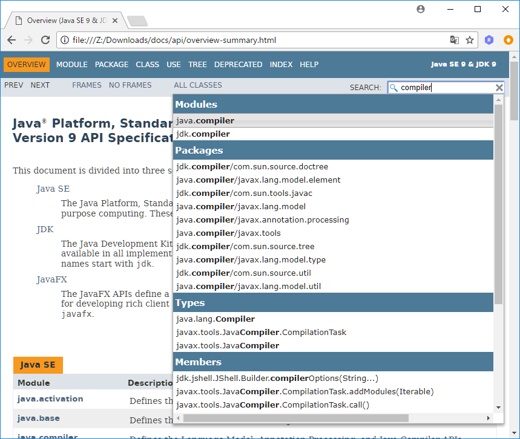The width and height of the screenshot is (520, 439).
Task: Reload the page with the refresh icon
Action: (x=45, y=40)
